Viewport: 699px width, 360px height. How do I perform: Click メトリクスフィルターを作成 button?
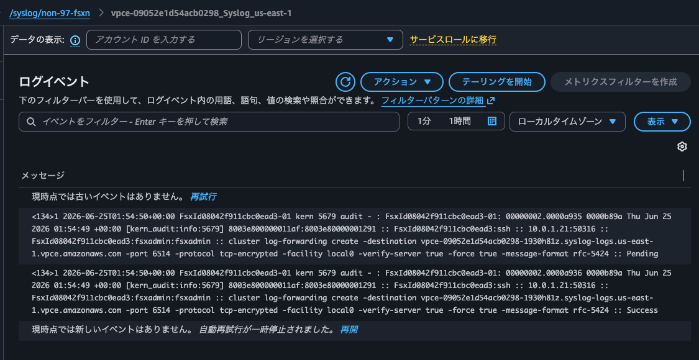tap(621, 82)
